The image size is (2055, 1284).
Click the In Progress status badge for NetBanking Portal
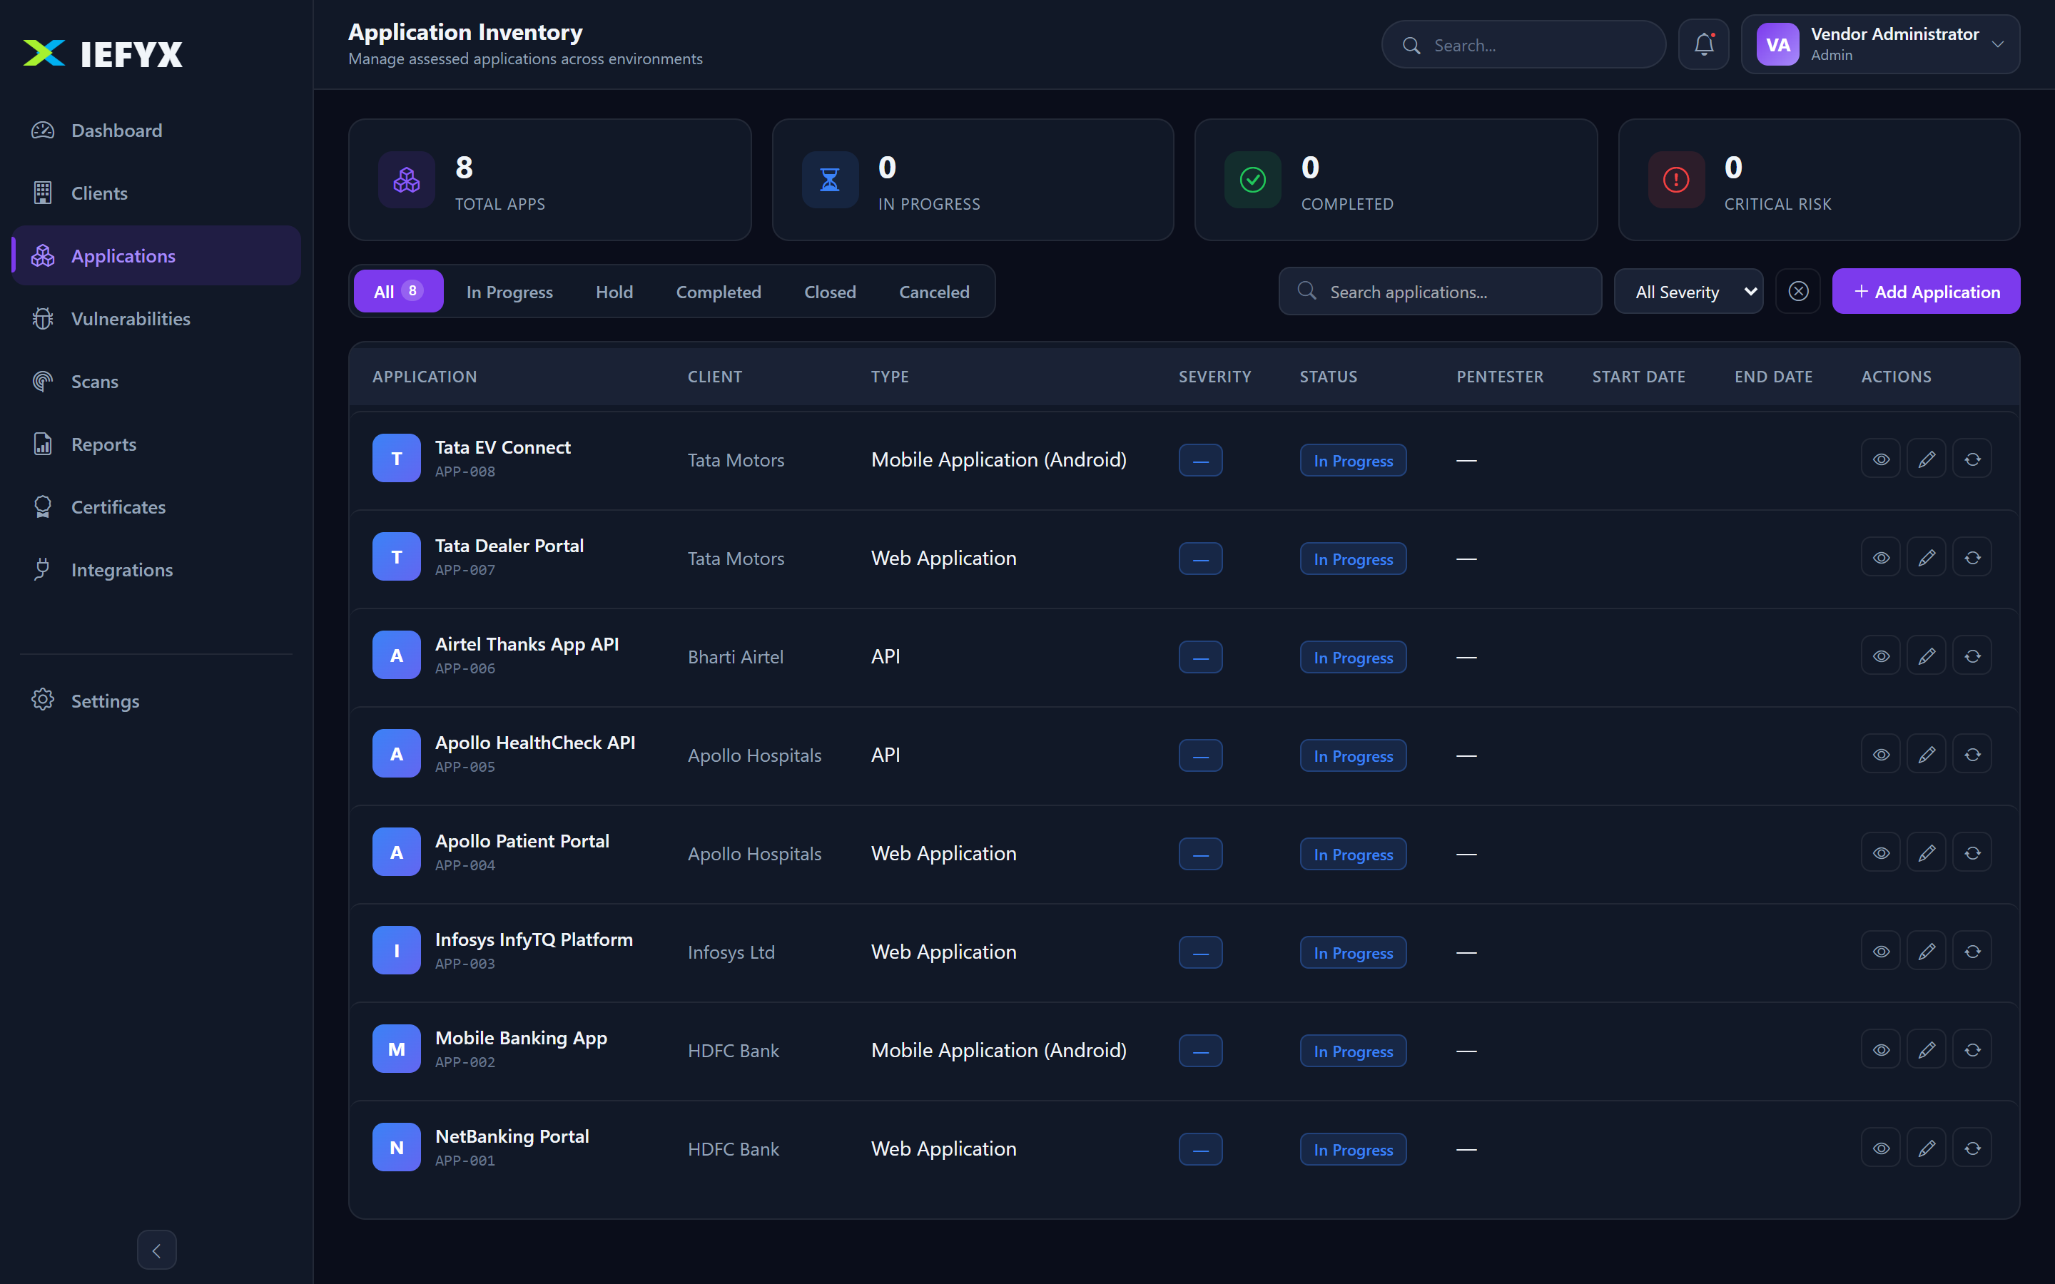1353,1149
